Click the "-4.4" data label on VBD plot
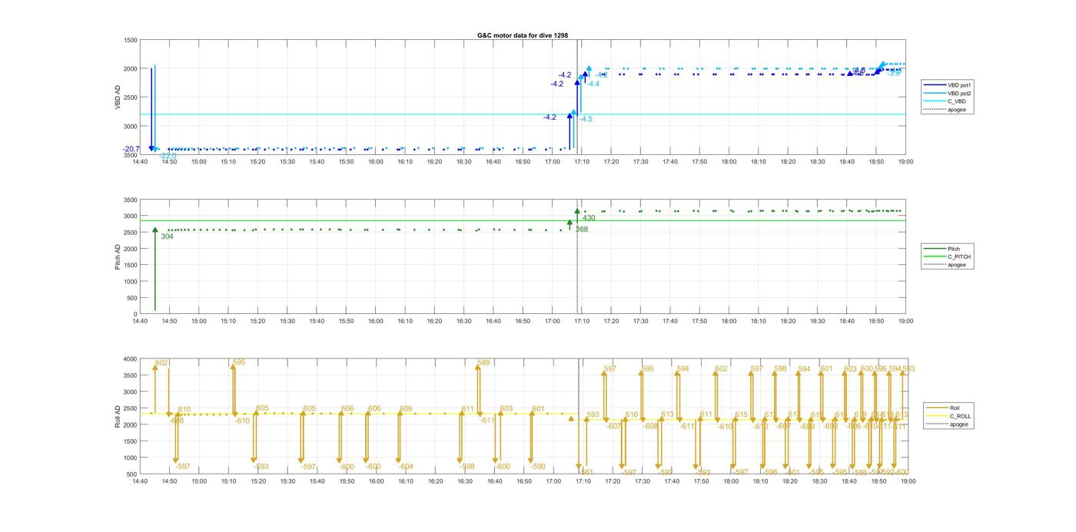Viewport: 1076px width, 532px height. [593, 84]
